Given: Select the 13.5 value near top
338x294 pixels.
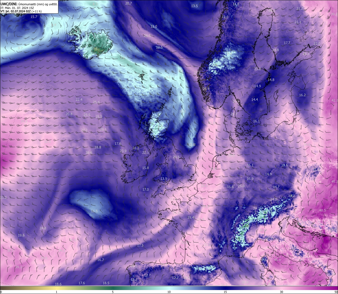Looking at the screenshot, I should [194, 6].
